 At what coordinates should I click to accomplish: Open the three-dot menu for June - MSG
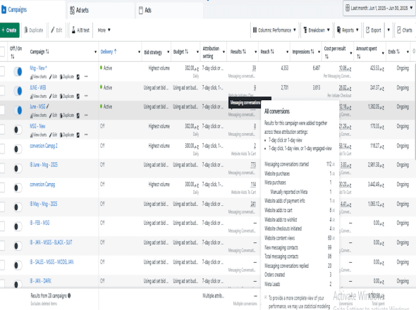click(x=86, y=115)
